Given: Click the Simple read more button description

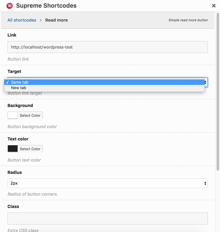Looking at the screenshot, I should [x=188, y=20].
